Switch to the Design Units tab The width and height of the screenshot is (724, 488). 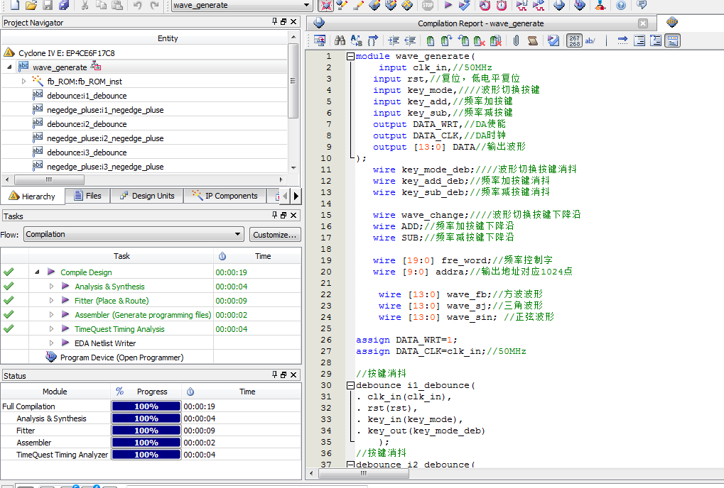(x=146, y=196)
